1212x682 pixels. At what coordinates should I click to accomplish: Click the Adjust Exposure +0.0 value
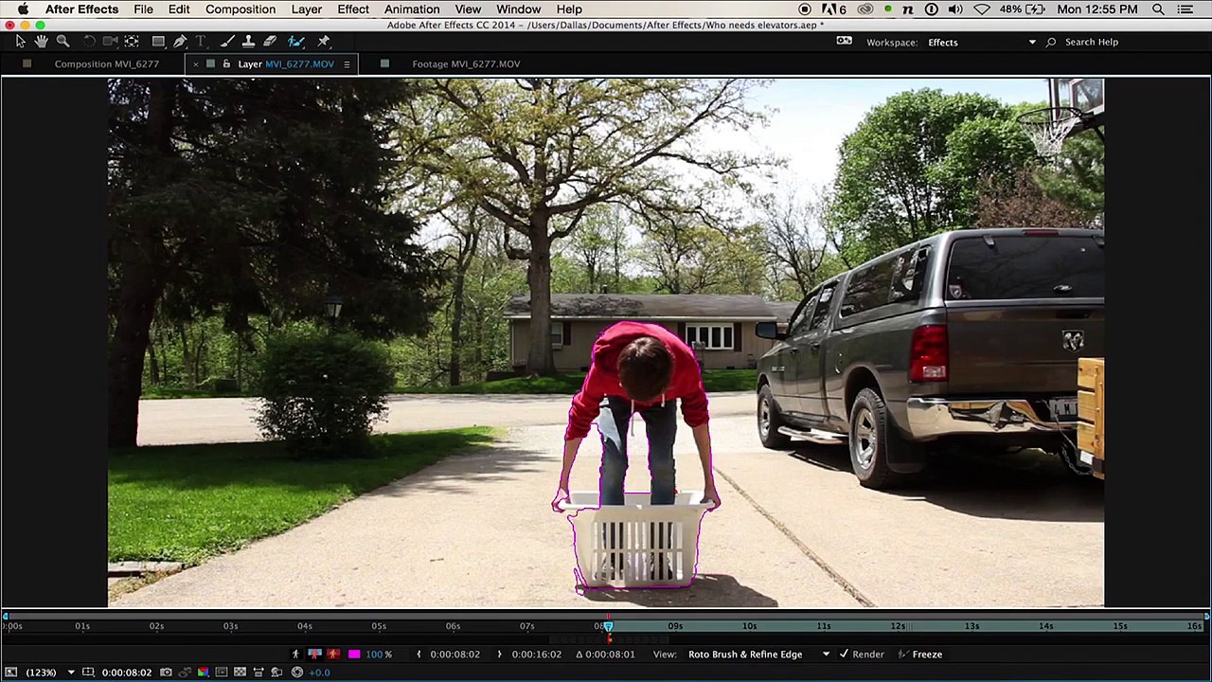click(319, 673)
